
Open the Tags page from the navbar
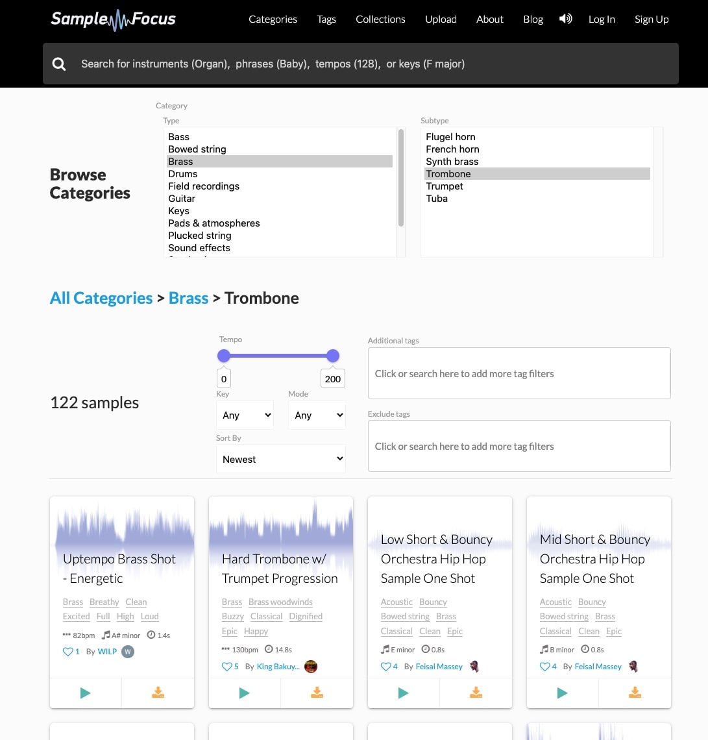[326, 19]
